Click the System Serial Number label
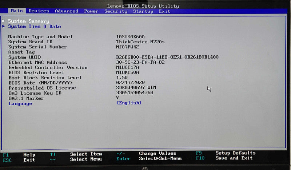 coord(37,47)
